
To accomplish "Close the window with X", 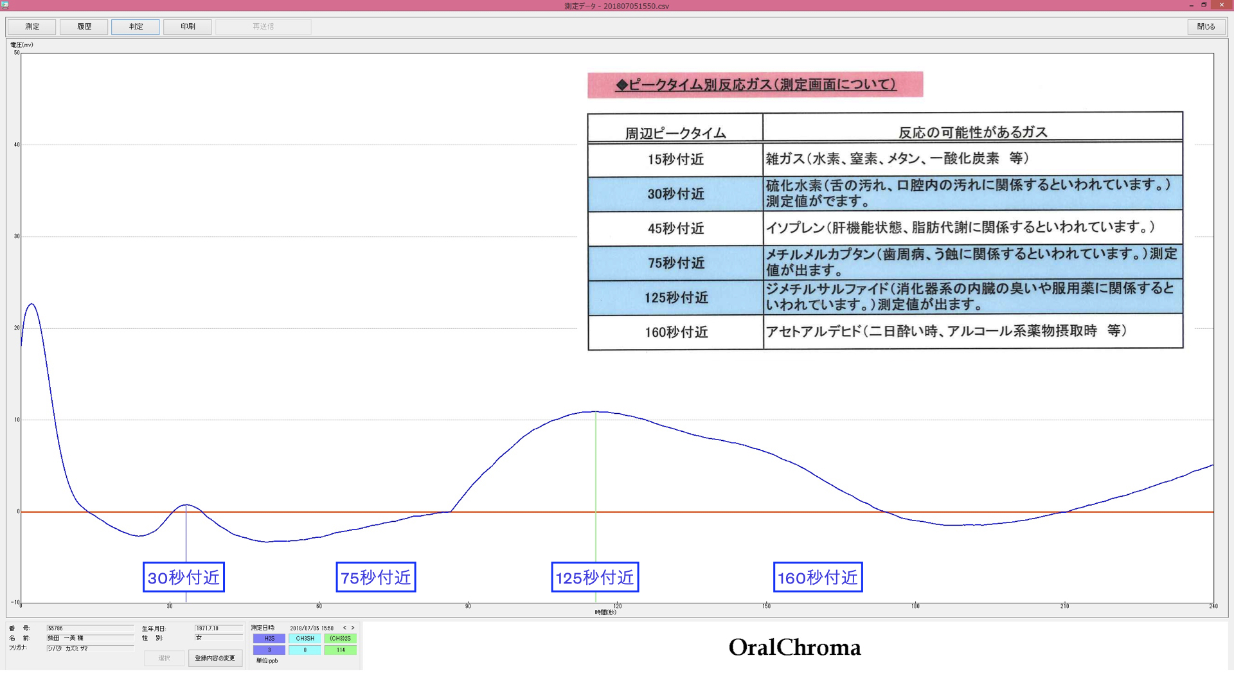I will pos(1222,5).
